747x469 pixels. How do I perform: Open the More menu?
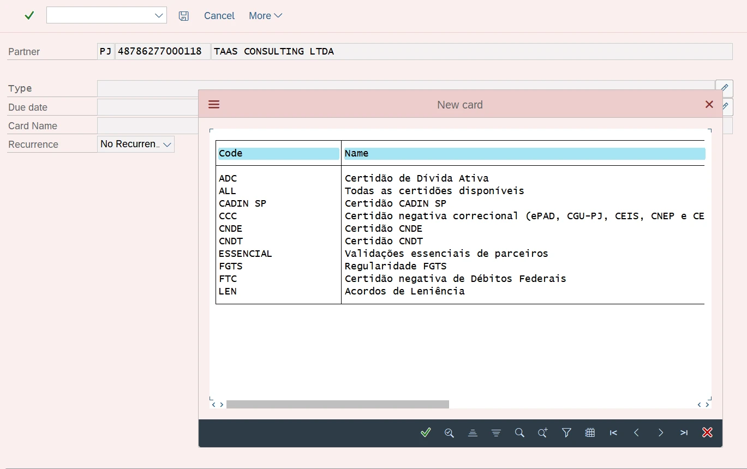click(265, 16)
